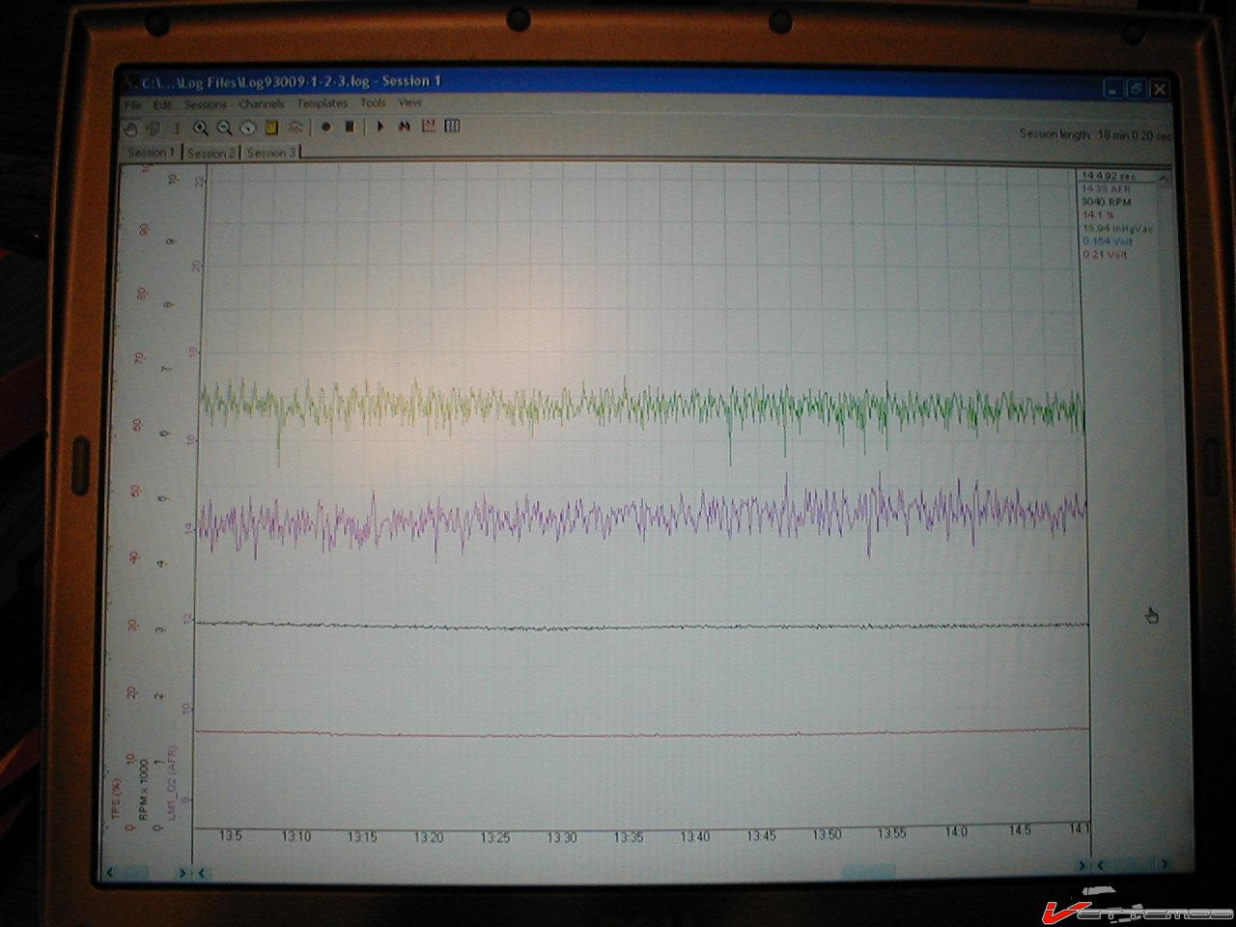Image resolution: width=1236 pixels, height=927 pixels.
Task: Click the text cursor tool icon
Action: point(177,127)
